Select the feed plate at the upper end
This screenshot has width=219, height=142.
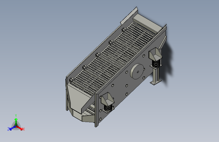click(x=148, y=23)
